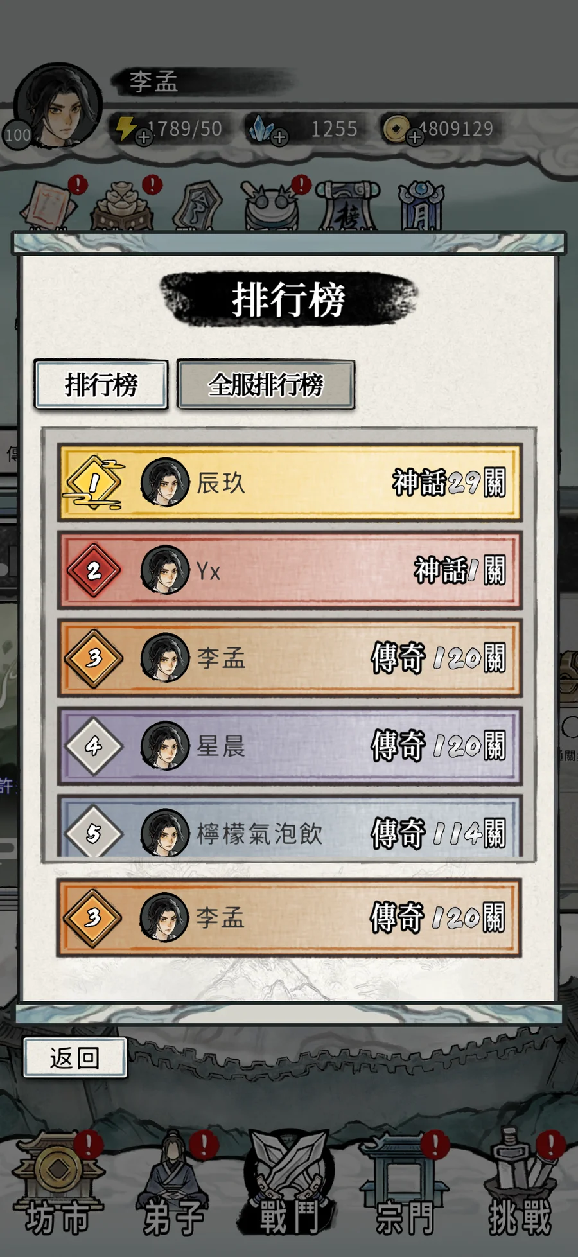
Task: Open 李孟 profile avatar at top
Action: (58, 106)
